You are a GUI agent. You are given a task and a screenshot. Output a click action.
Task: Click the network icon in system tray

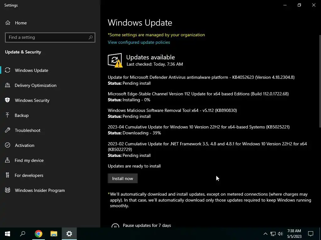tap(273, 234)
